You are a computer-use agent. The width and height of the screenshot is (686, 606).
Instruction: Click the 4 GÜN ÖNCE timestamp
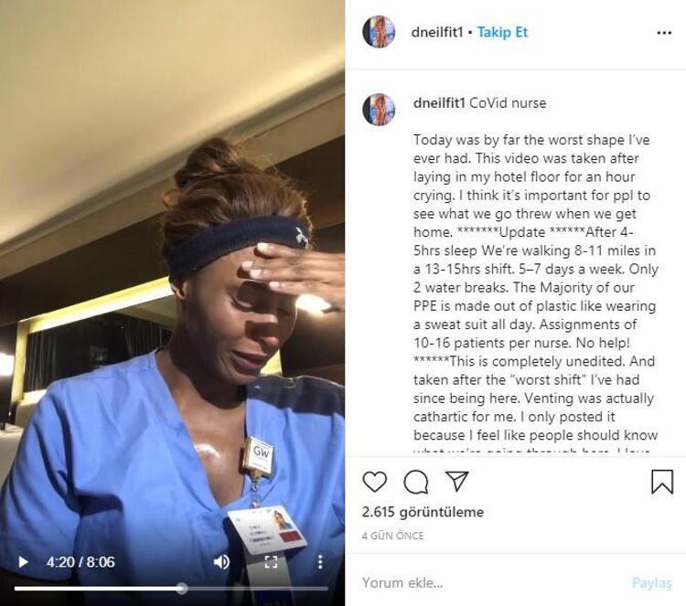pos(393,536)
